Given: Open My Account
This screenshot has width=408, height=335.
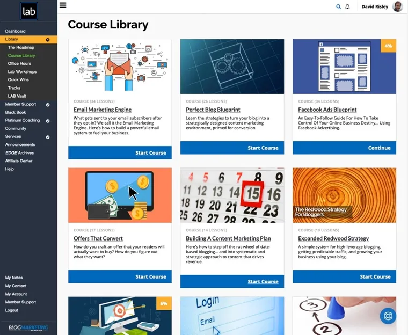Looking at the screenshot, I should pyautogui.click(x=16, y=294).
